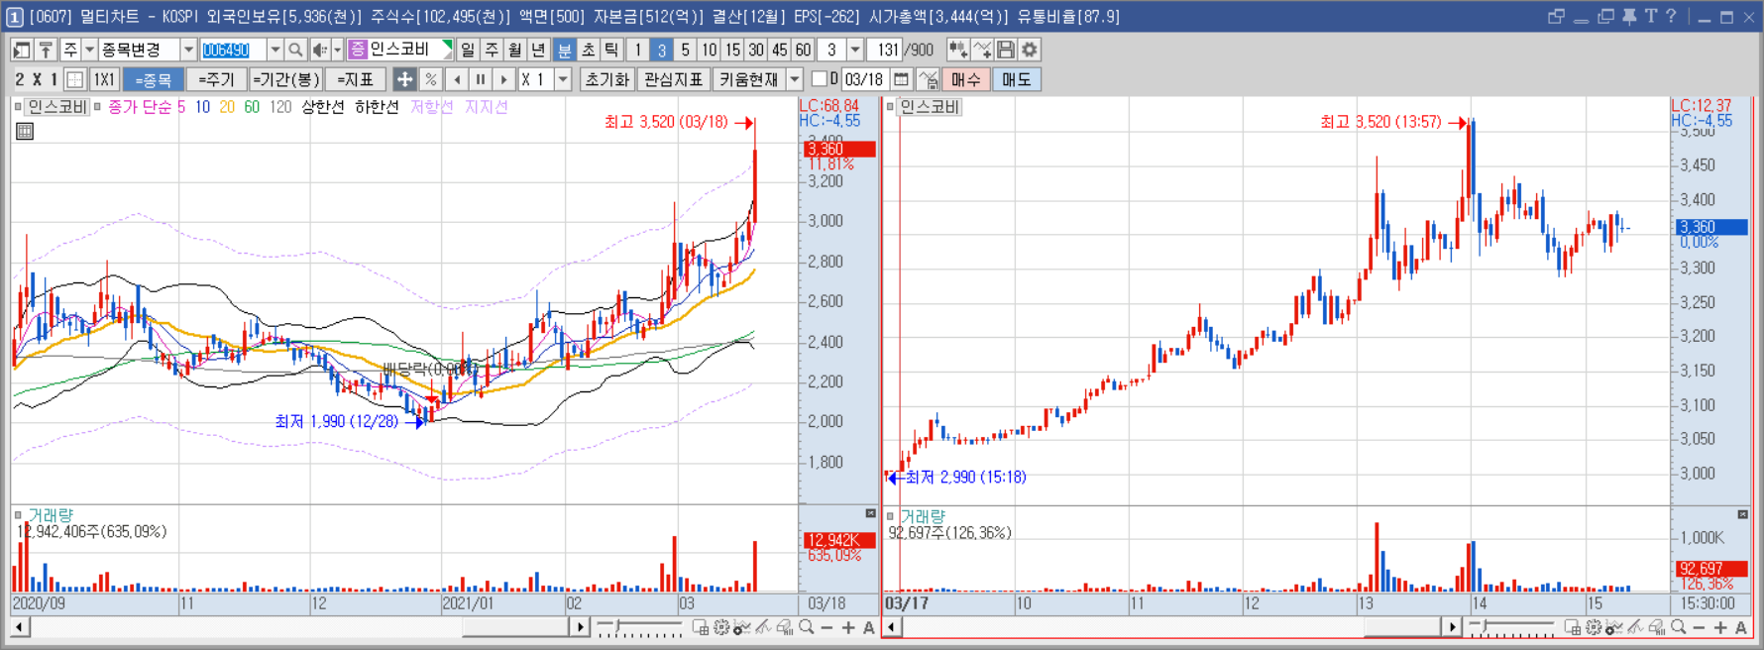Image resolution: width=1764 pixels, height=650 pixels.
Task: Expand the stock code 006490 dropdown
Action: click(275, 50)
